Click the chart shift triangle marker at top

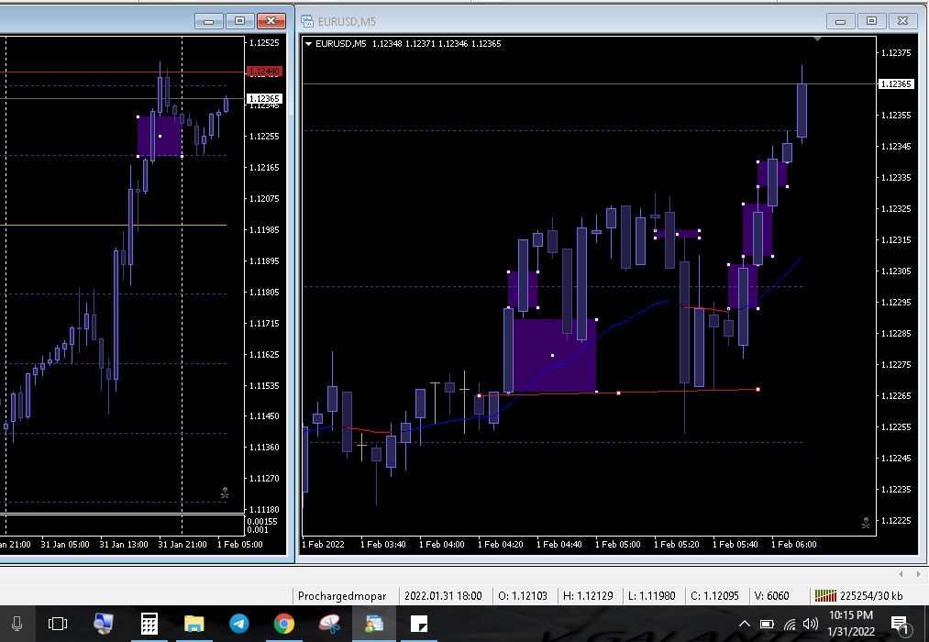click(817, 39)
